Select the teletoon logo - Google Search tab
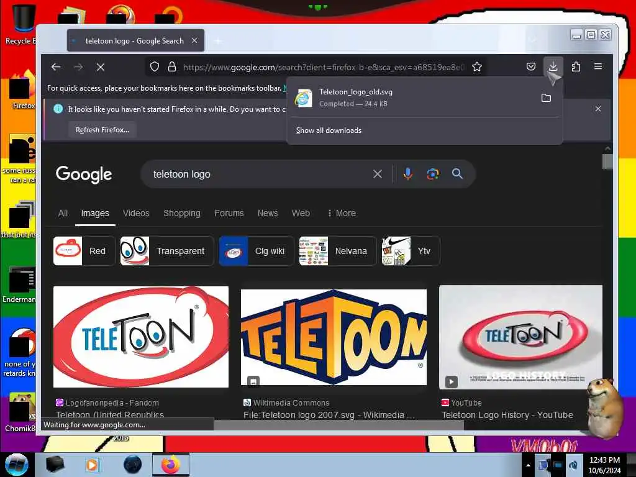Viewport: 636px width, 477px height. click(135, 40)
